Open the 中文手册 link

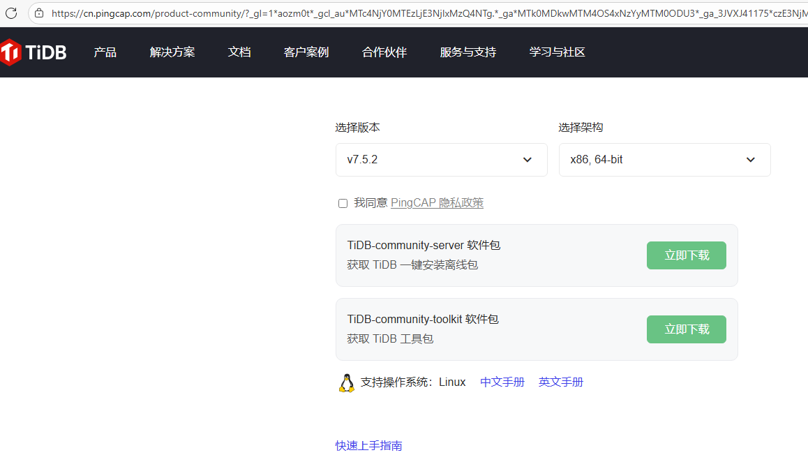pos(502,382)
